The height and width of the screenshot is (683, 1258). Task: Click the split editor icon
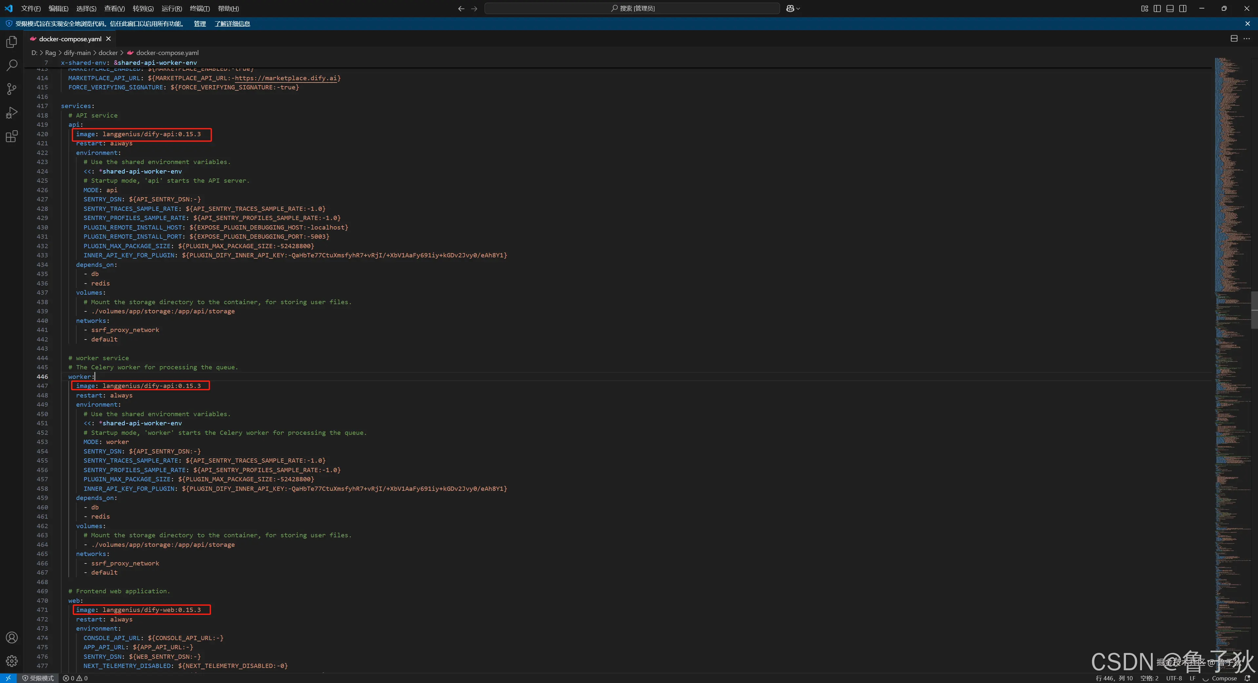coord(1233,39)
